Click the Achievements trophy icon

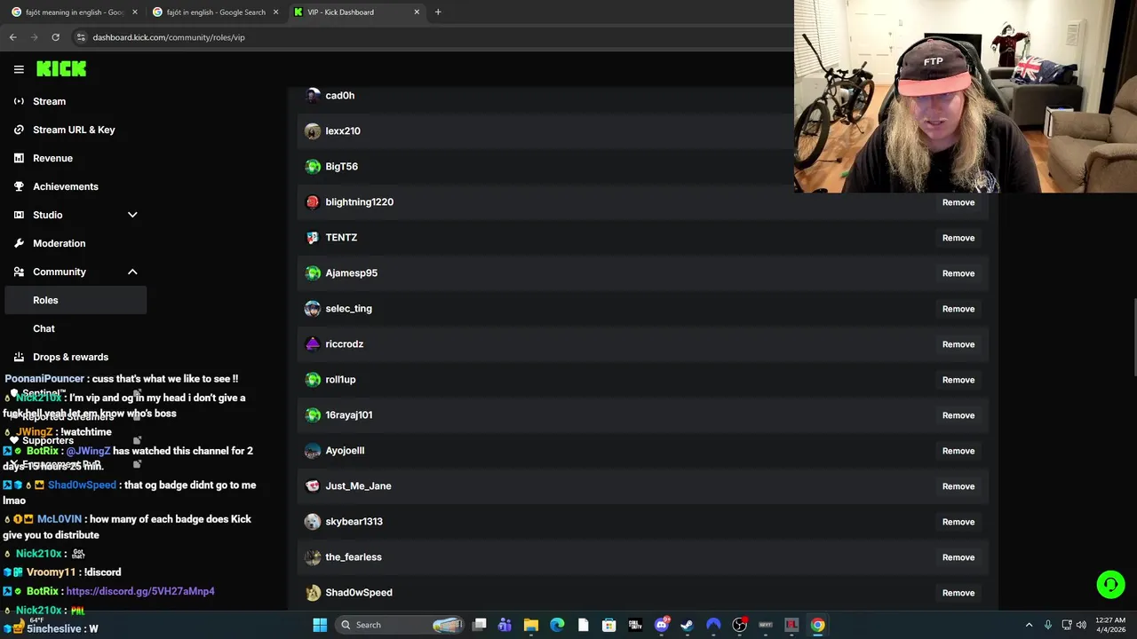coord(19,186)
